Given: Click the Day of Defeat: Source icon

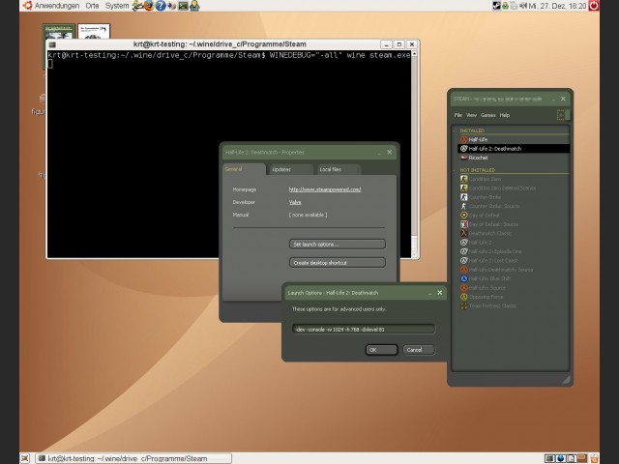Looking at the screenshot, I should click(x=464, y=224).
